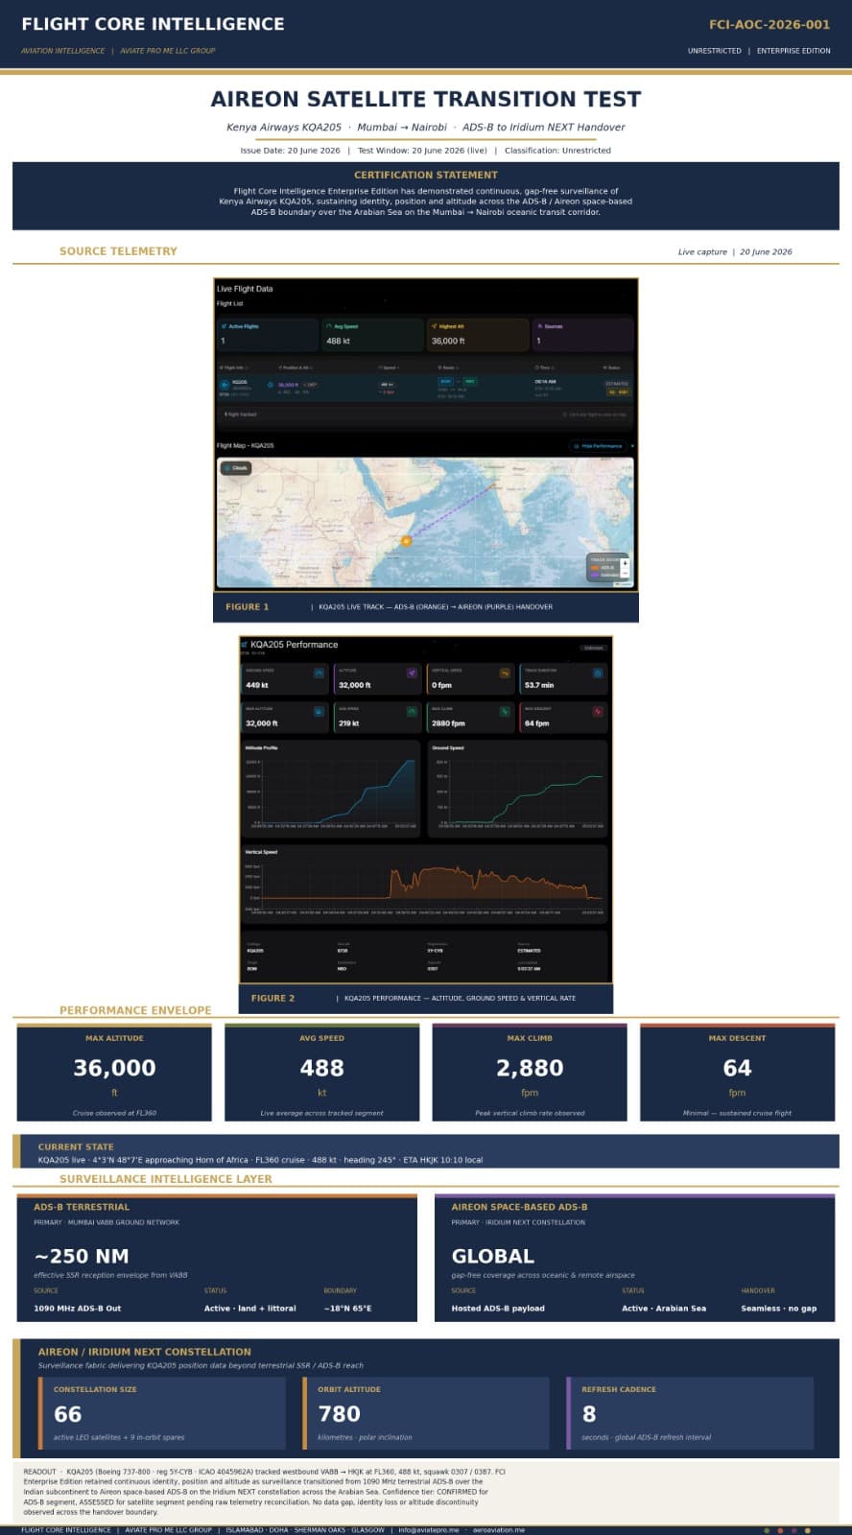The image size is (852, 1535).
Task: Expand the dropdown arrow next to Hide Performance
Action: [x=633, y=446]
